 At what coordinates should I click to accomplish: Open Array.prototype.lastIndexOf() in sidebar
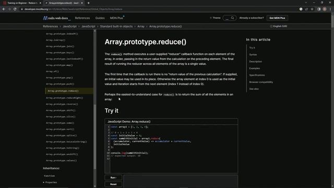pos(65,59)
